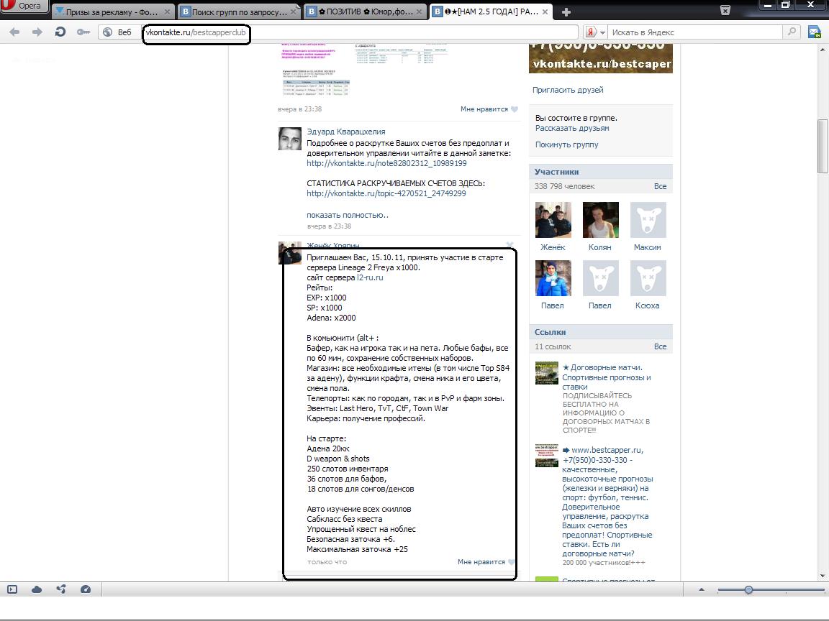The height and width of the screenshot is (621, 829).
Task: Click Эдуард Кварацхелия's avatar photo
Action: point(290,138)
